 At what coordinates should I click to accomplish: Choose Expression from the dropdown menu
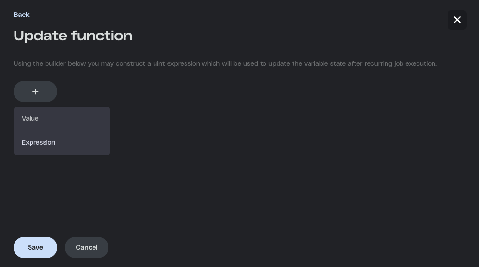pyautogui.click(x=38, y=142)
